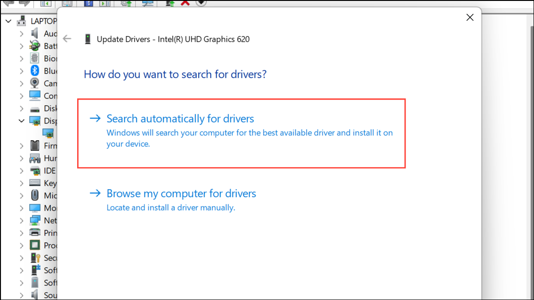The image size is (534, 300).
Task: Select the graphics device under Display adapters
Action: click(x=48, y=133)
